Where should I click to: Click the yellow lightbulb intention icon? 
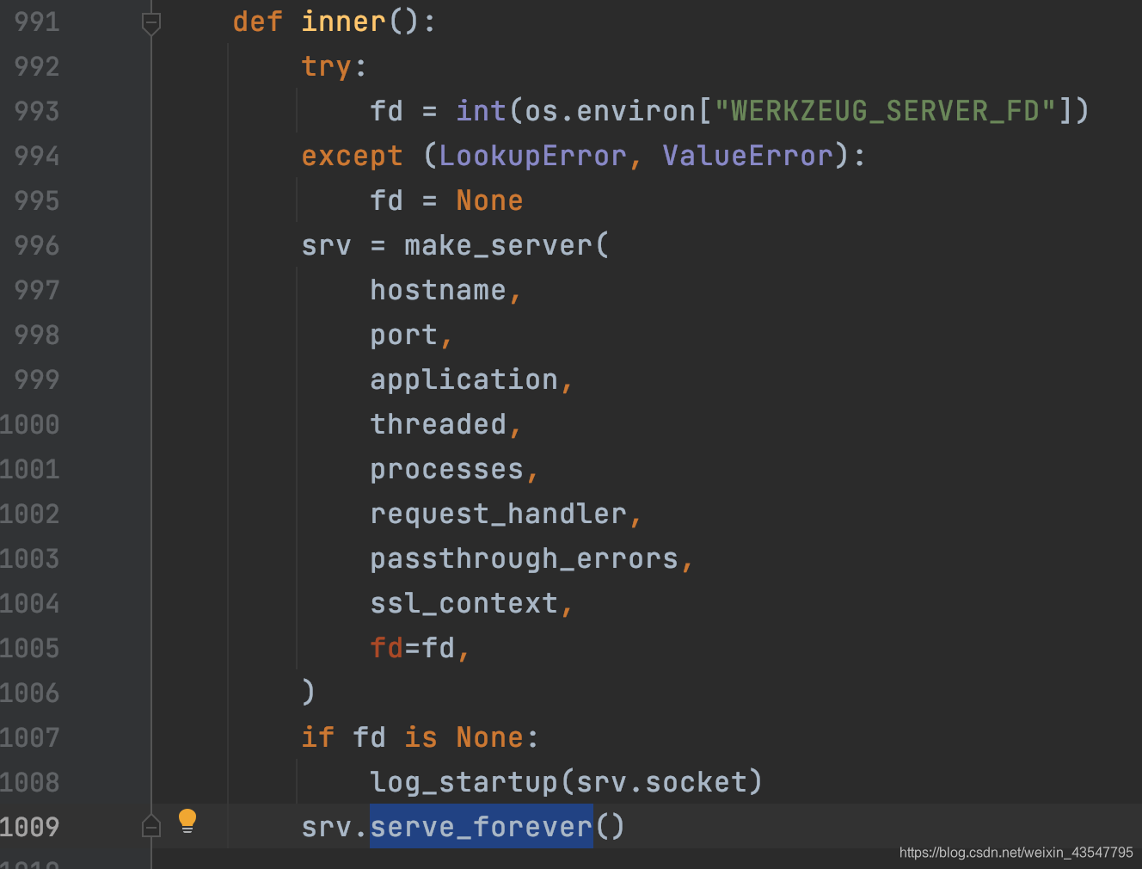(187, 821)
